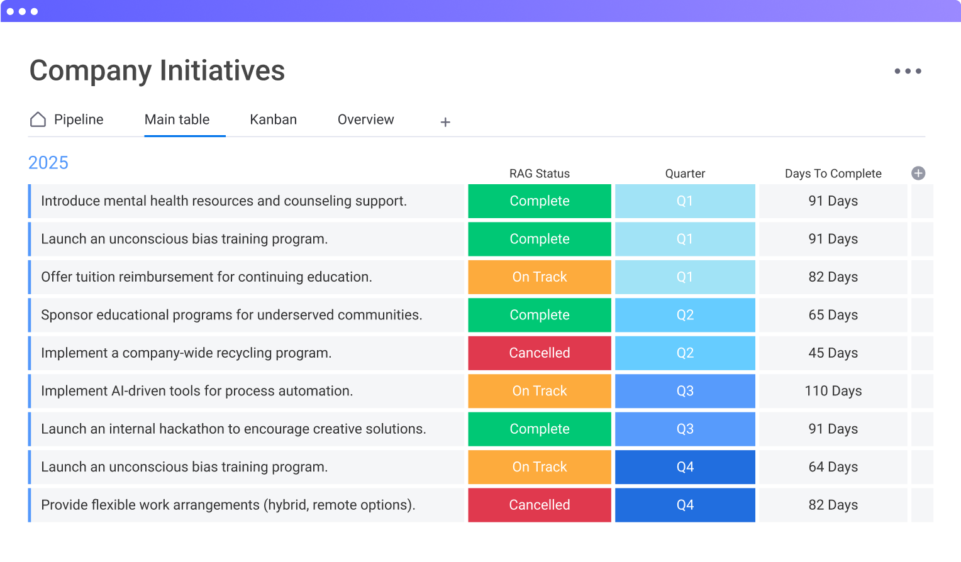This screenshot has width=961, height=562.
Task: Edit the 110 Days cell
Action: [833, 391]
